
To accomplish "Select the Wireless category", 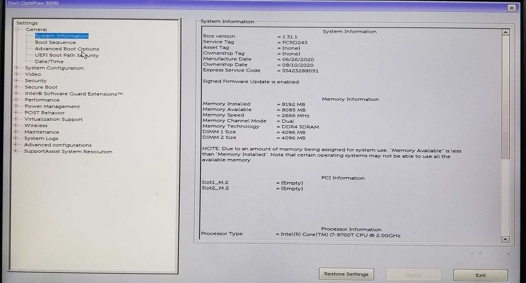I will (36, 126).
